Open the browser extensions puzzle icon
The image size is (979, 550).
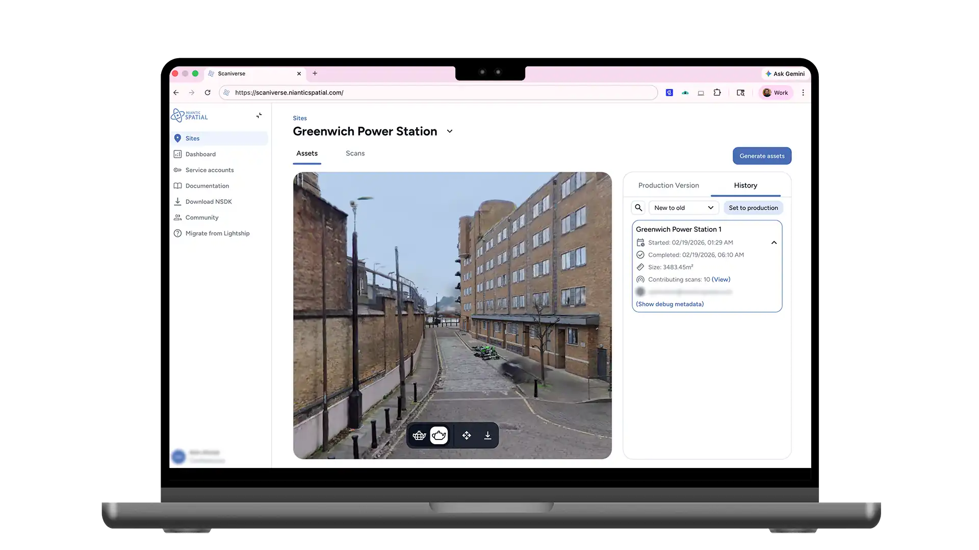717,93
